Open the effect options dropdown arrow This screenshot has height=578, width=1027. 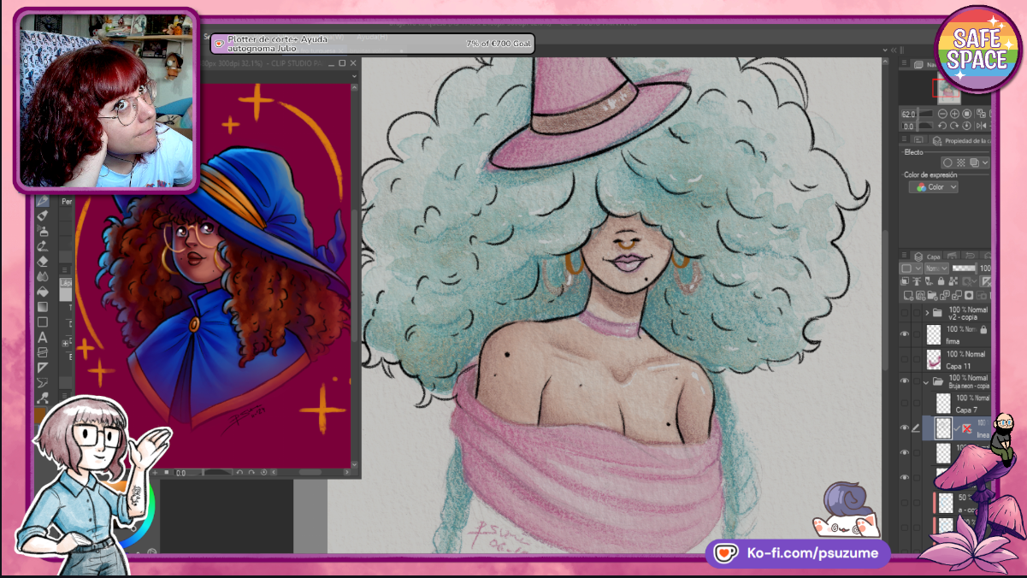(985, 162)
